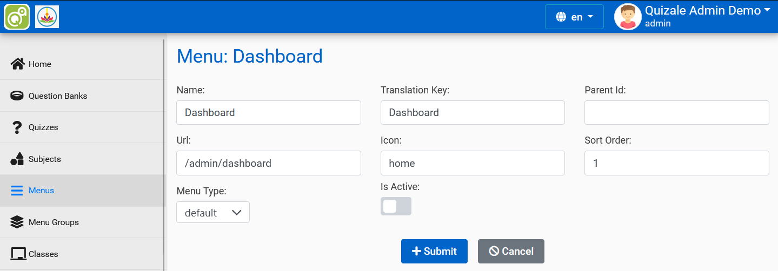Go to the Menus sidebar item
Screen dimensions: 778x271
[x=41, y=191]
